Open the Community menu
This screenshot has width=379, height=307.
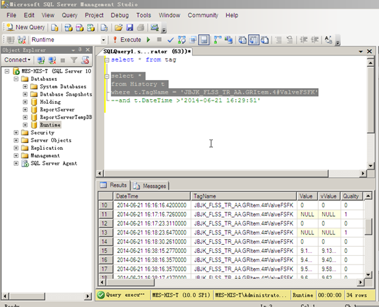point(202,15)
